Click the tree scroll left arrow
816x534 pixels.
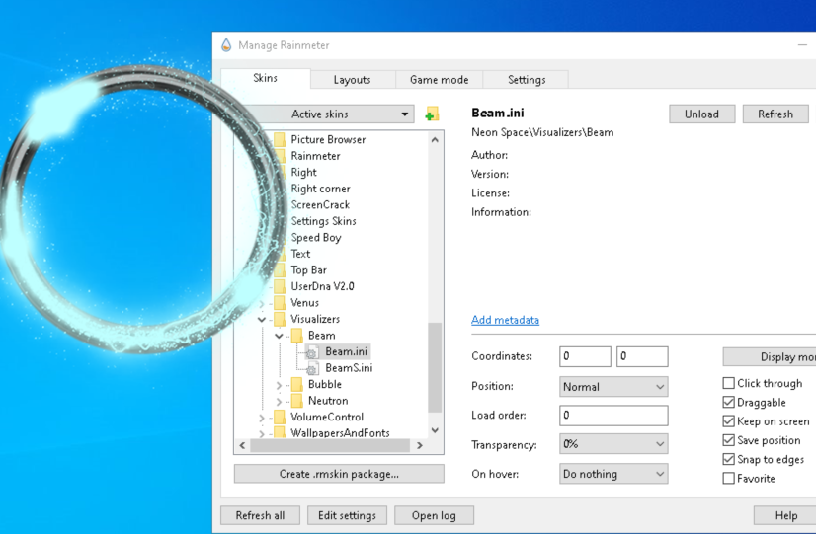pos(242,445)
